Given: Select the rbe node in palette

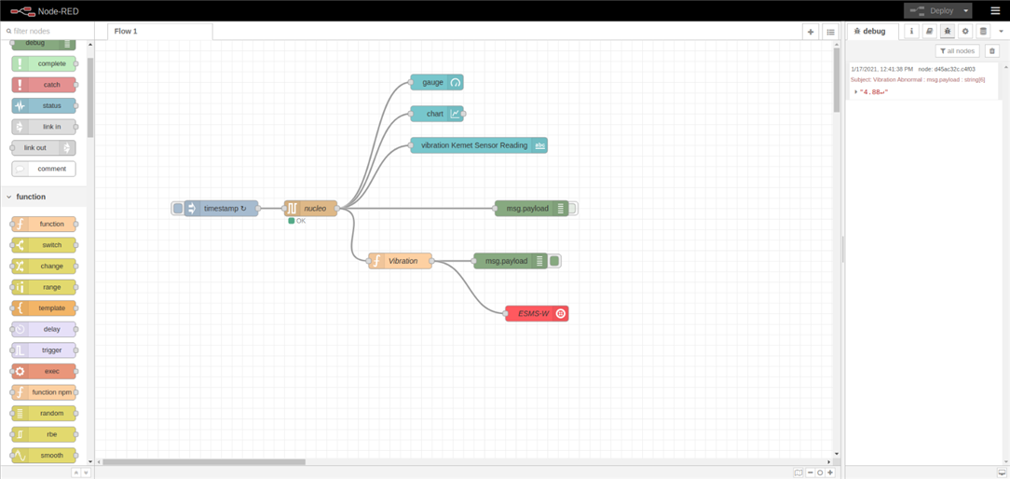Looking at the screenshot, I should tap(44, 434).
